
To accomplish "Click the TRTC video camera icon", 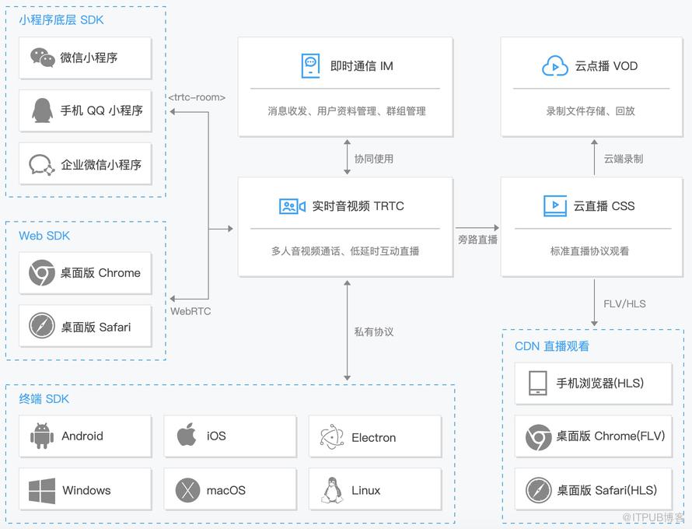I will coord(292,206).
